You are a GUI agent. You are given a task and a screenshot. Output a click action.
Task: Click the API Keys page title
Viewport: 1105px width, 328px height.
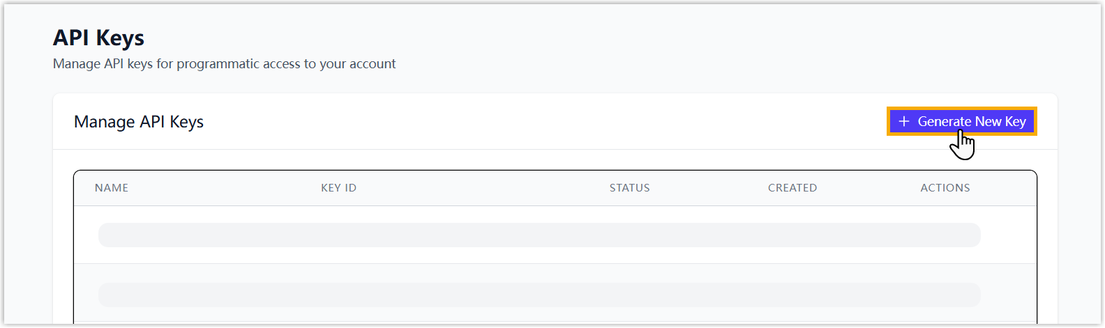(99, 38)
